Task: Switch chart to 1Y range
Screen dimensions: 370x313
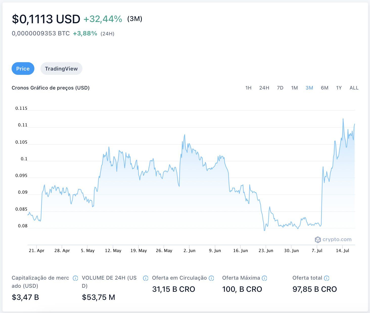Action: click(x=339, y=88)
